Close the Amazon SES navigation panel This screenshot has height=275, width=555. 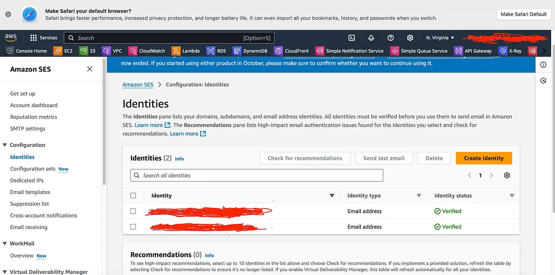[x=90, y=69]
